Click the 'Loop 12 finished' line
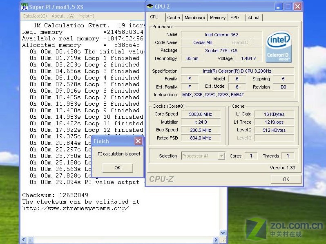The width and height of the screenshot is (326, 244). [x=87, y=130]
